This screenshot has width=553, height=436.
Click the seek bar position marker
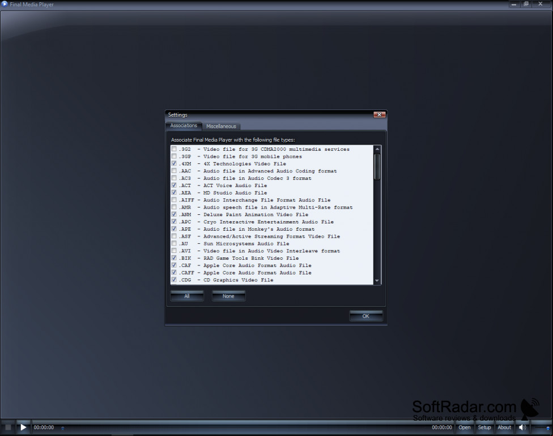[x=62, y=428]
